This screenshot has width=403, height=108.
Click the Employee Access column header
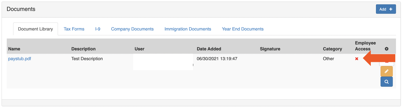click(365, 46)
